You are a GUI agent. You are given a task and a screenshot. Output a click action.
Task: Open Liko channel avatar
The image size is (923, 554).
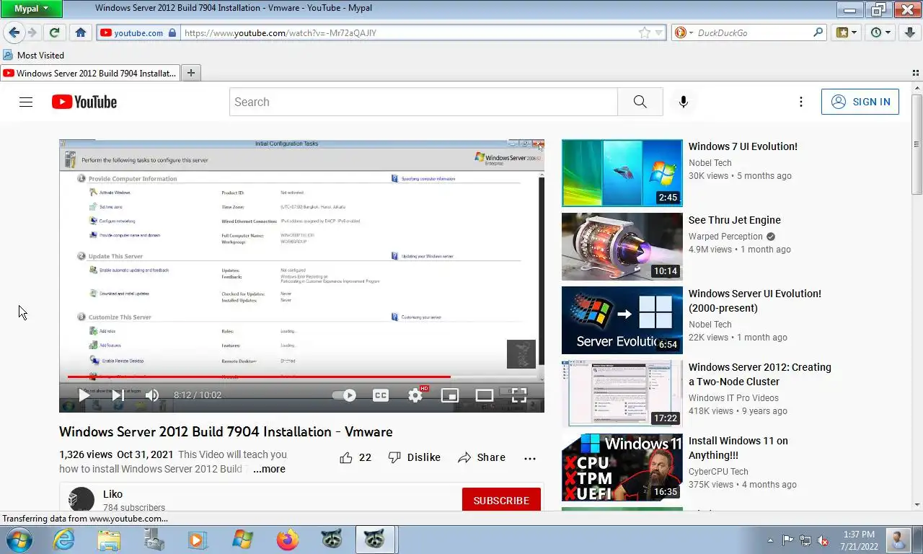81,500
